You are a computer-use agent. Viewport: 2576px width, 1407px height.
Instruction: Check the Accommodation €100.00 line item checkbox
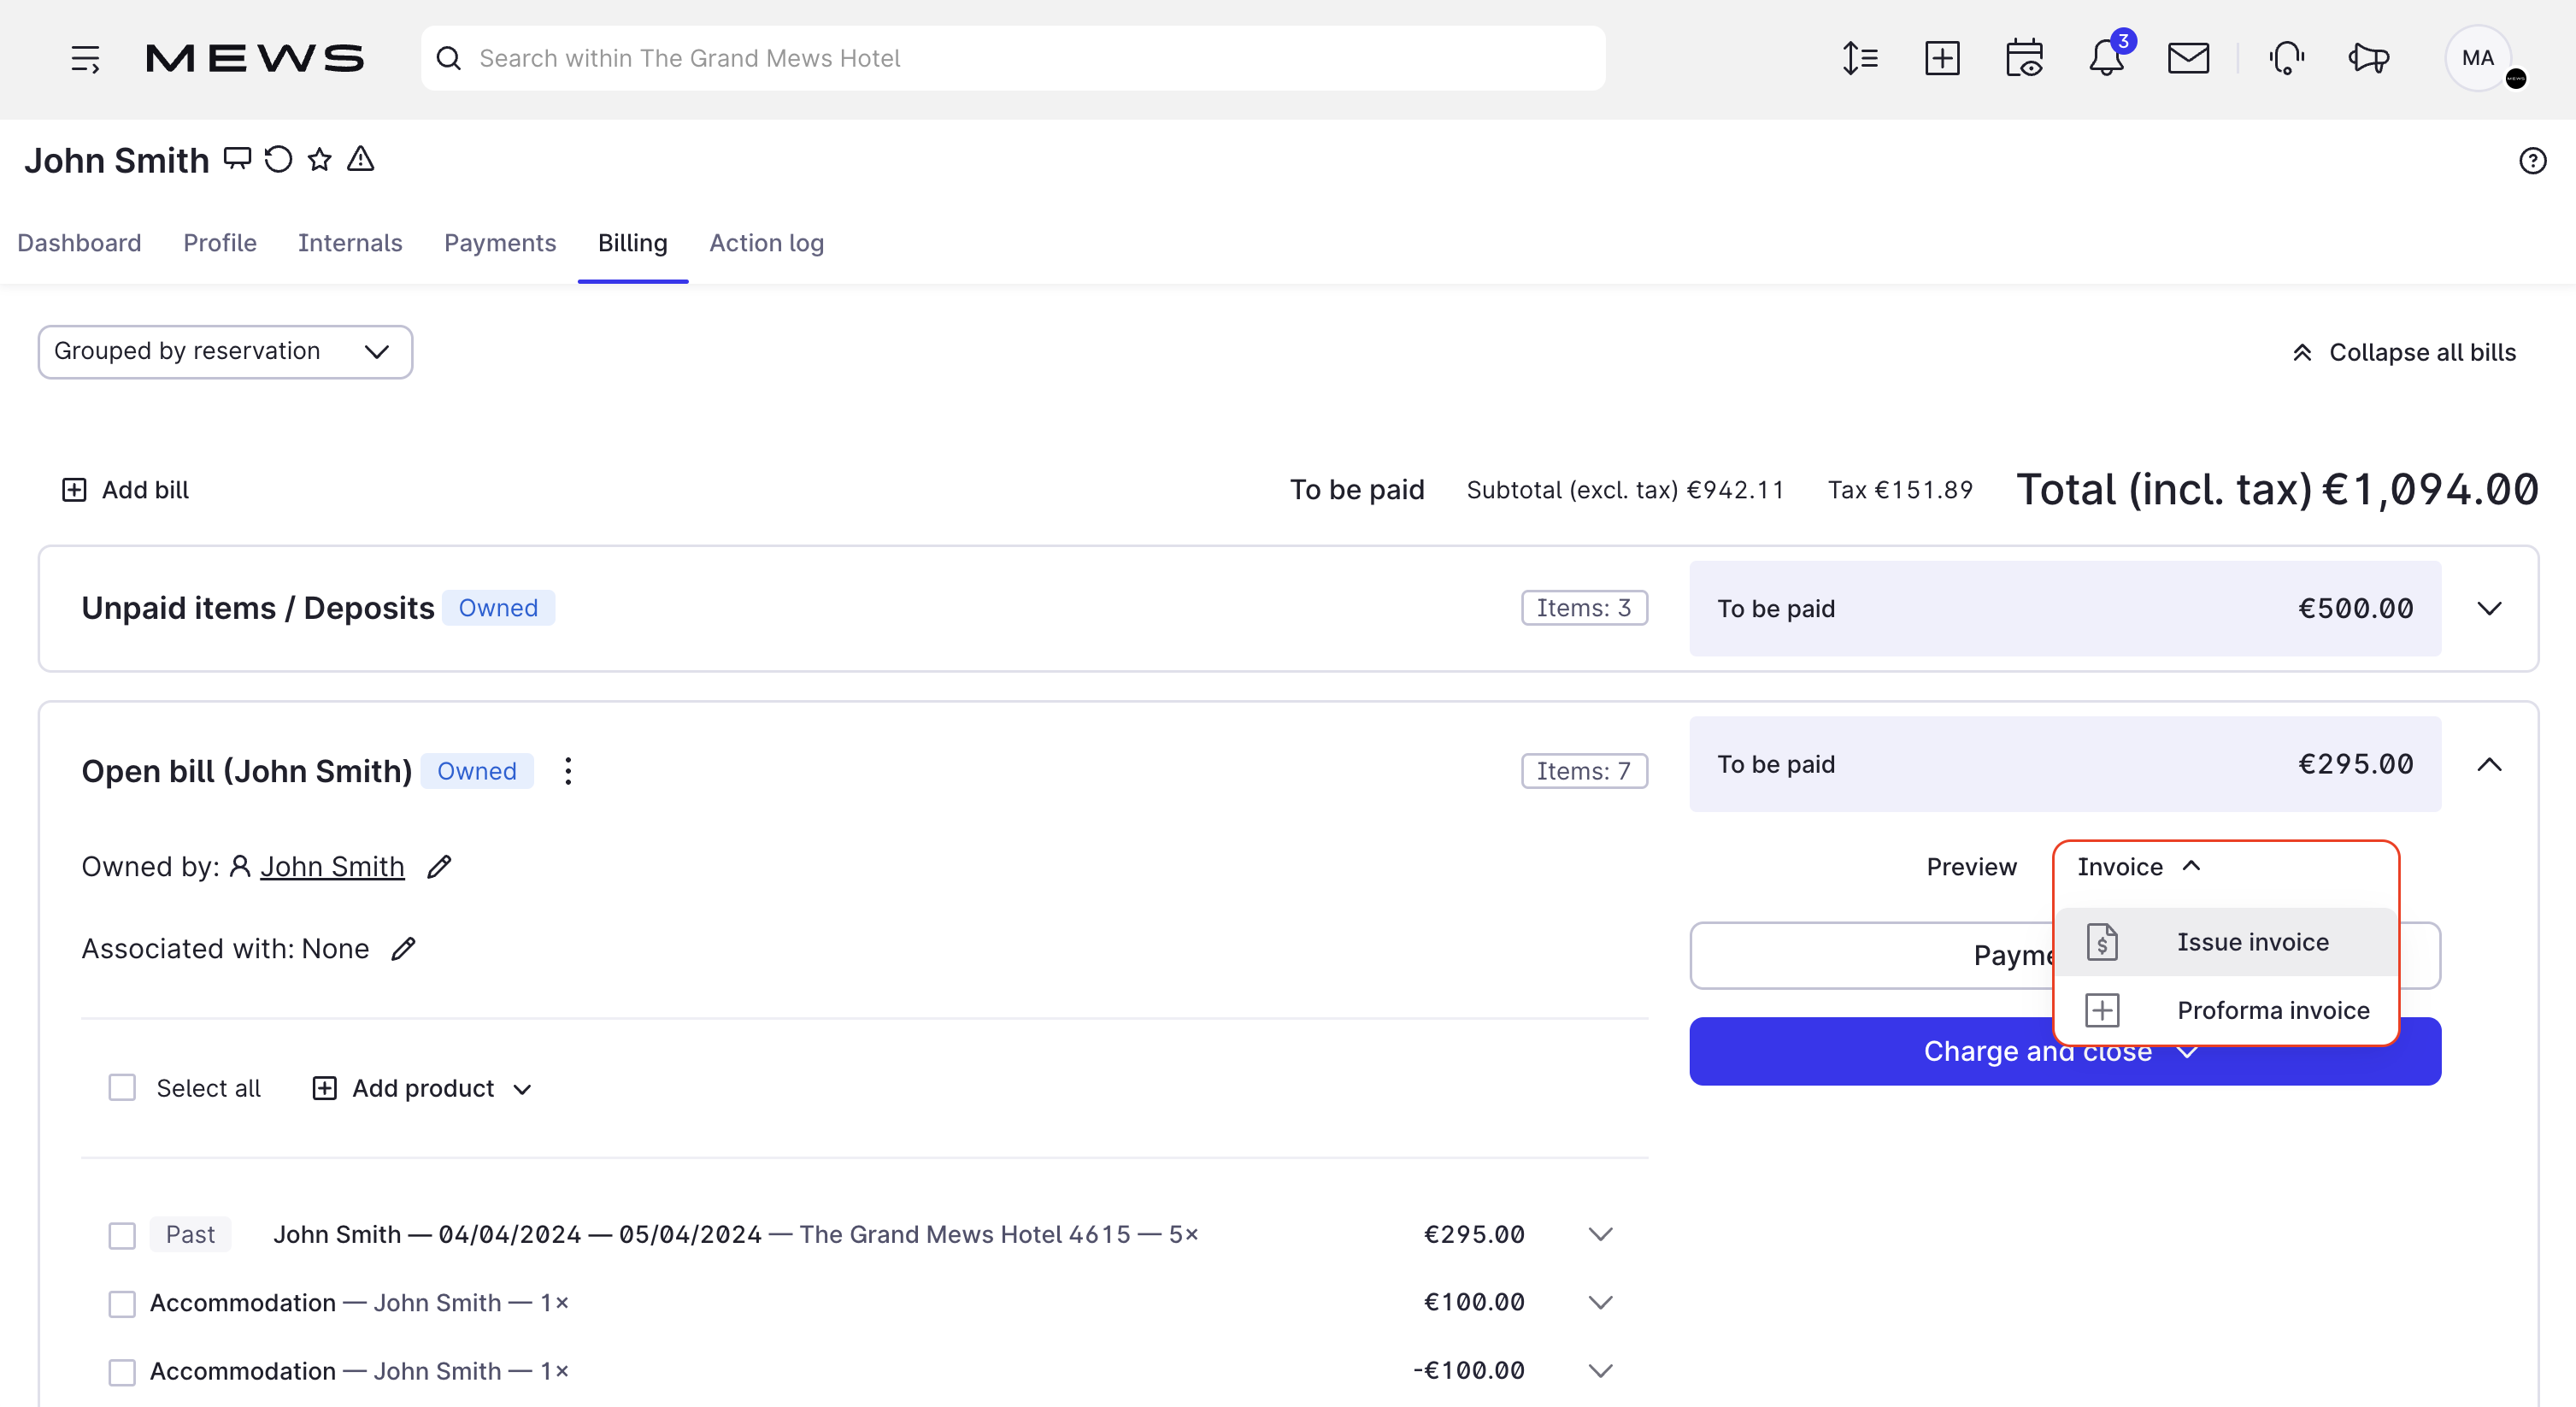tap(121, 1302)
